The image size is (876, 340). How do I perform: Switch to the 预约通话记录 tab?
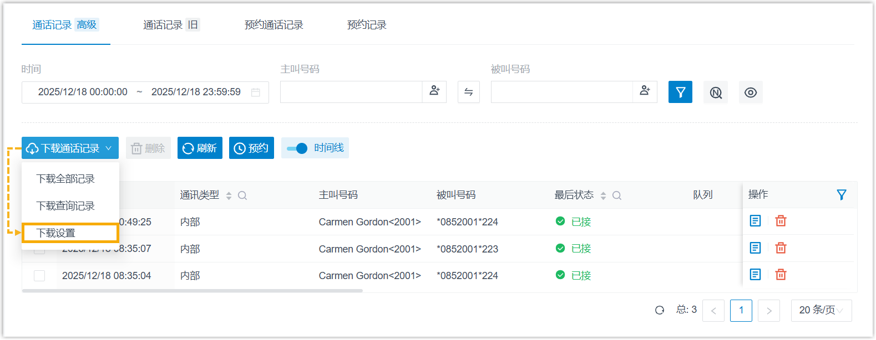(x=274, y=25)
